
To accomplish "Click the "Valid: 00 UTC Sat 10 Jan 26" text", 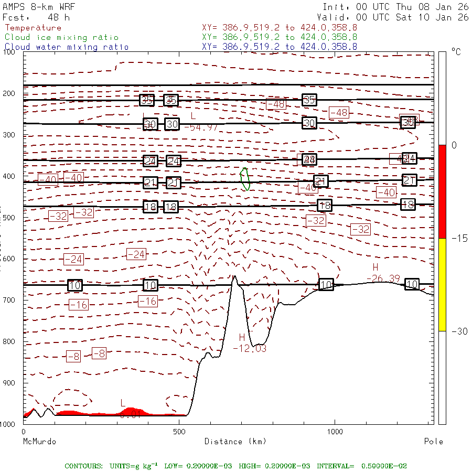I will pos(393,17).
